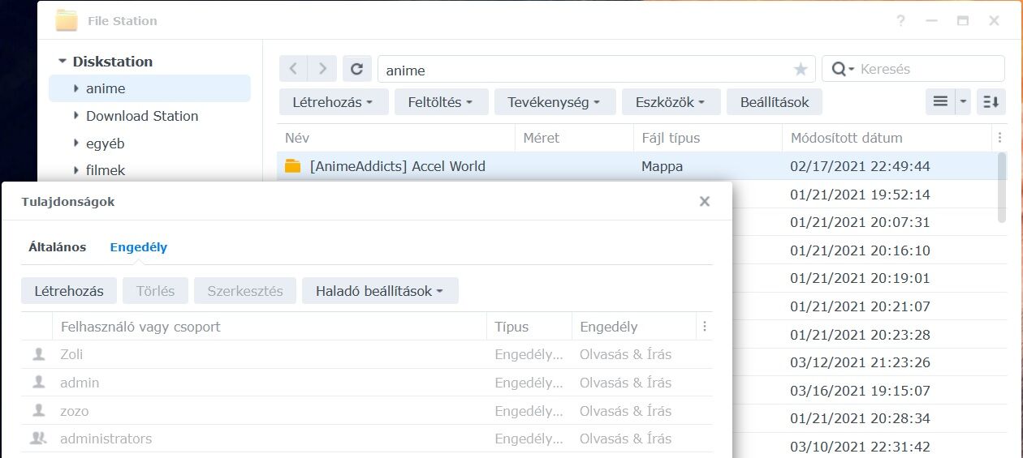Click Létrehozás button in permissions dialog
Image resolution: width=1023 pixels, height=458 pixels.
pos(69,291)
